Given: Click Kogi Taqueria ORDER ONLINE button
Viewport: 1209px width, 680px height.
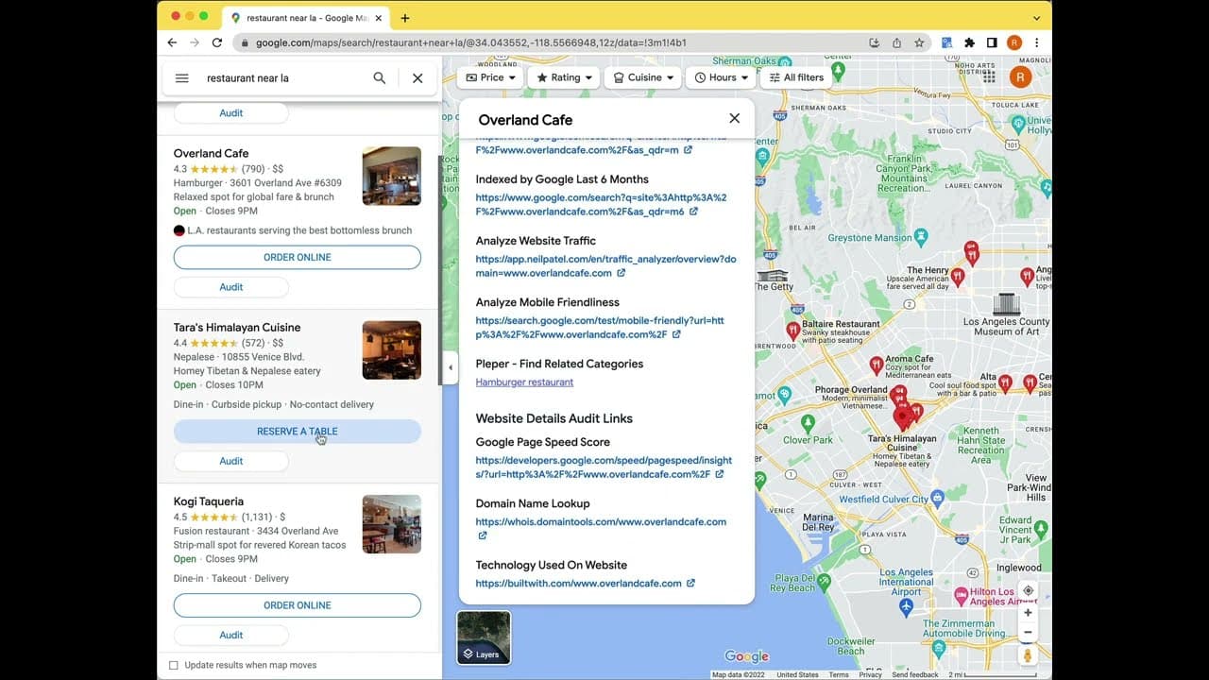Looking at the screenshot, I should [298, 605].
